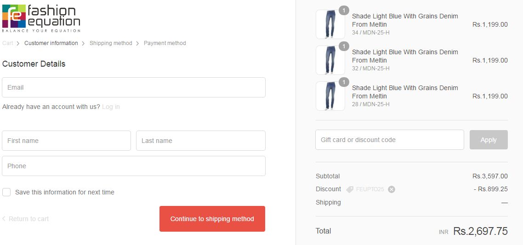The width and height of the screenshot is (523, 245).
Task: Jump to Payment method breadcrumb step
Action: pyautogui.click(x=165, y=43)
